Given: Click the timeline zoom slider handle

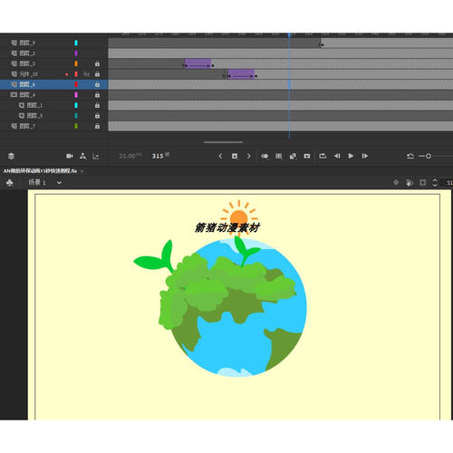Looking at the screenshot, I should 429,156.
